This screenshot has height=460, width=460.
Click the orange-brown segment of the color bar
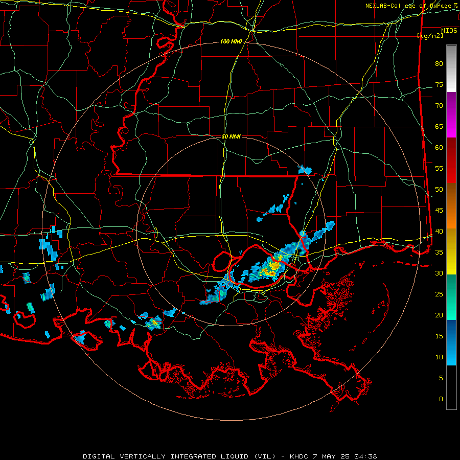(x=451, y=206)
